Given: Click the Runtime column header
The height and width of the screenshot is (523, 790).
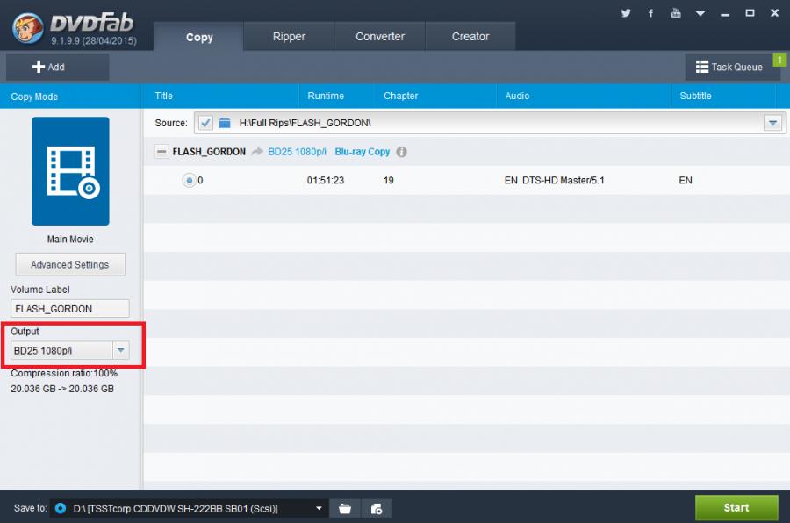Looking at the screenshot, I should (x=326, y=96).
